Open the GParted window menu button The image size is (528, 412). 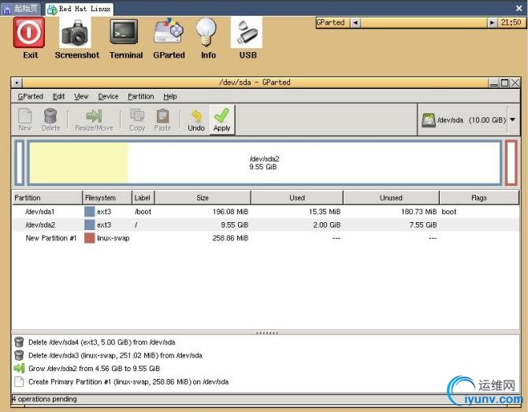[17, 83]
